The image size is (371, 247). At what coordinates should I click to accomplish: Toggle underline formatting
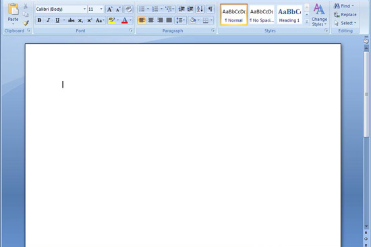point(57,21)
